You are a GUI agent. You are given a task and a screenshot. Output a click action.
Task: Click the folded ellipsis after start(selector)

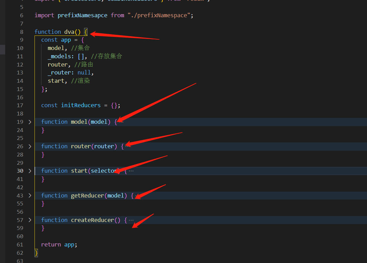tap(131, 171)
